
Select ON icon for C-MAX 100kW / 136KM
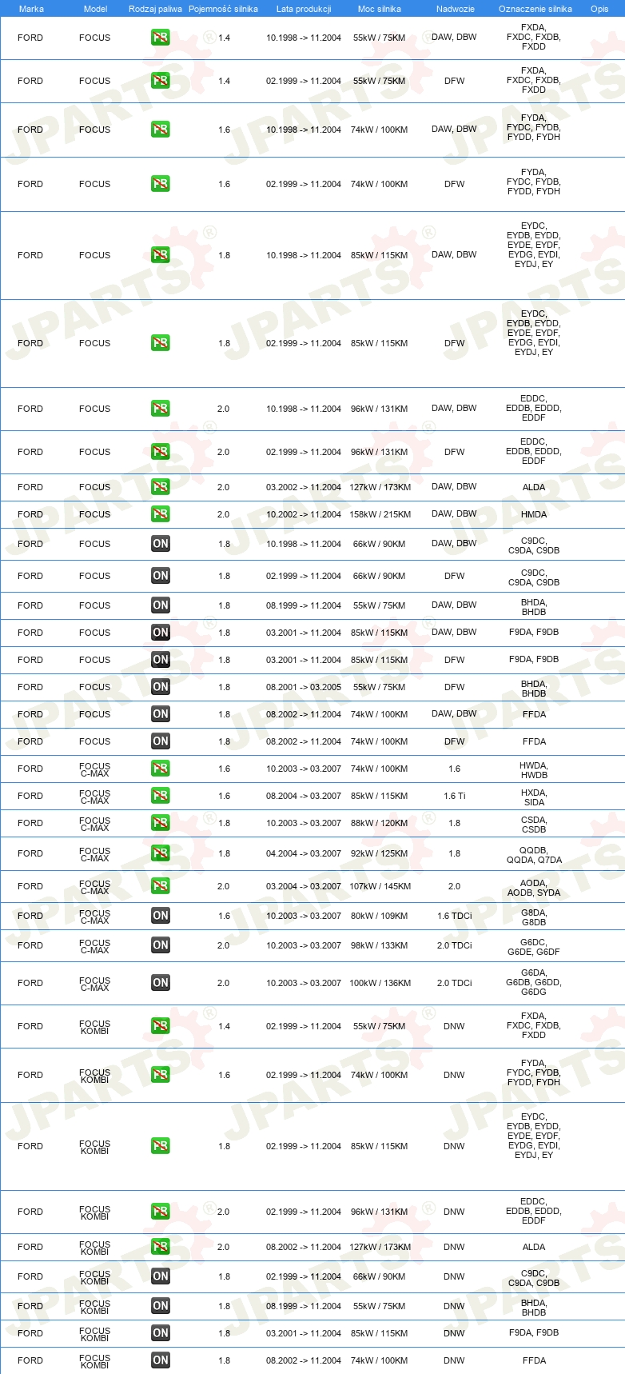pyautogui.click(x=161, y=983)
